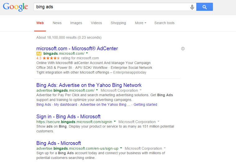Open the Microsoft AdCenter ad link
Screen dimensions: 236x163
[77, 49]
